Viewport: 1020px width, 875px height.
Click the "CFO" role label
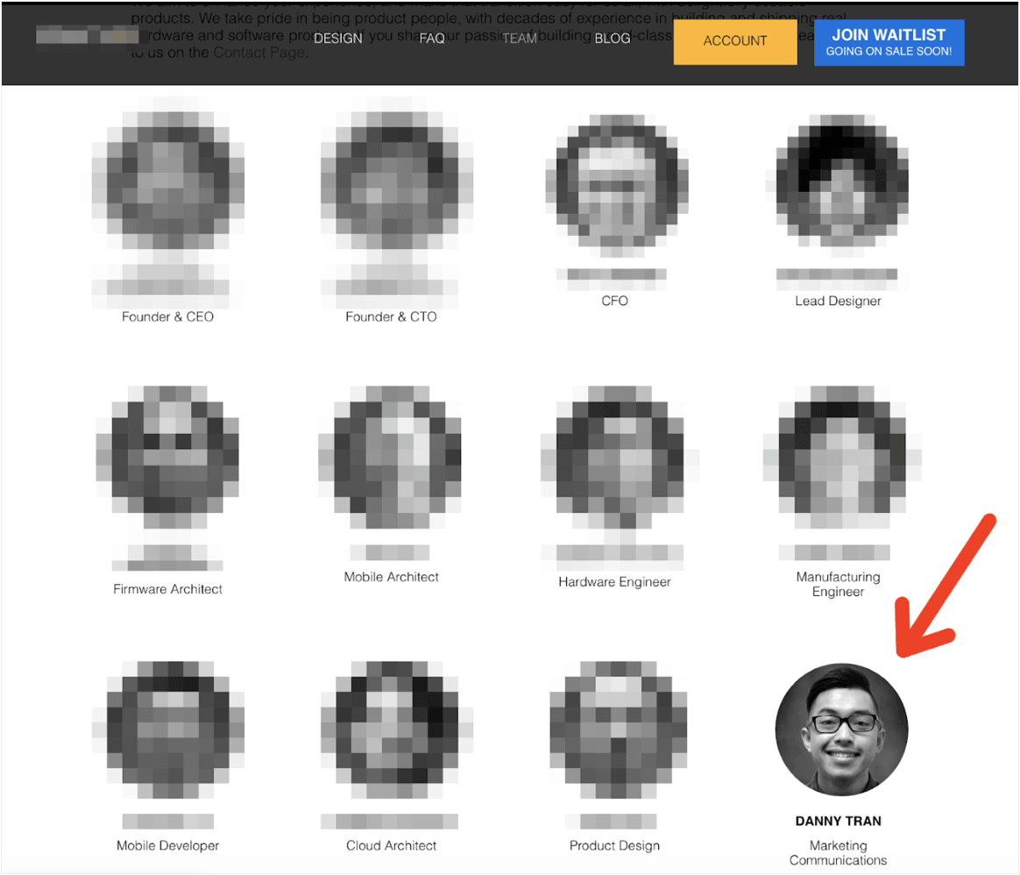pyautogui.click(x=615, y=301)
